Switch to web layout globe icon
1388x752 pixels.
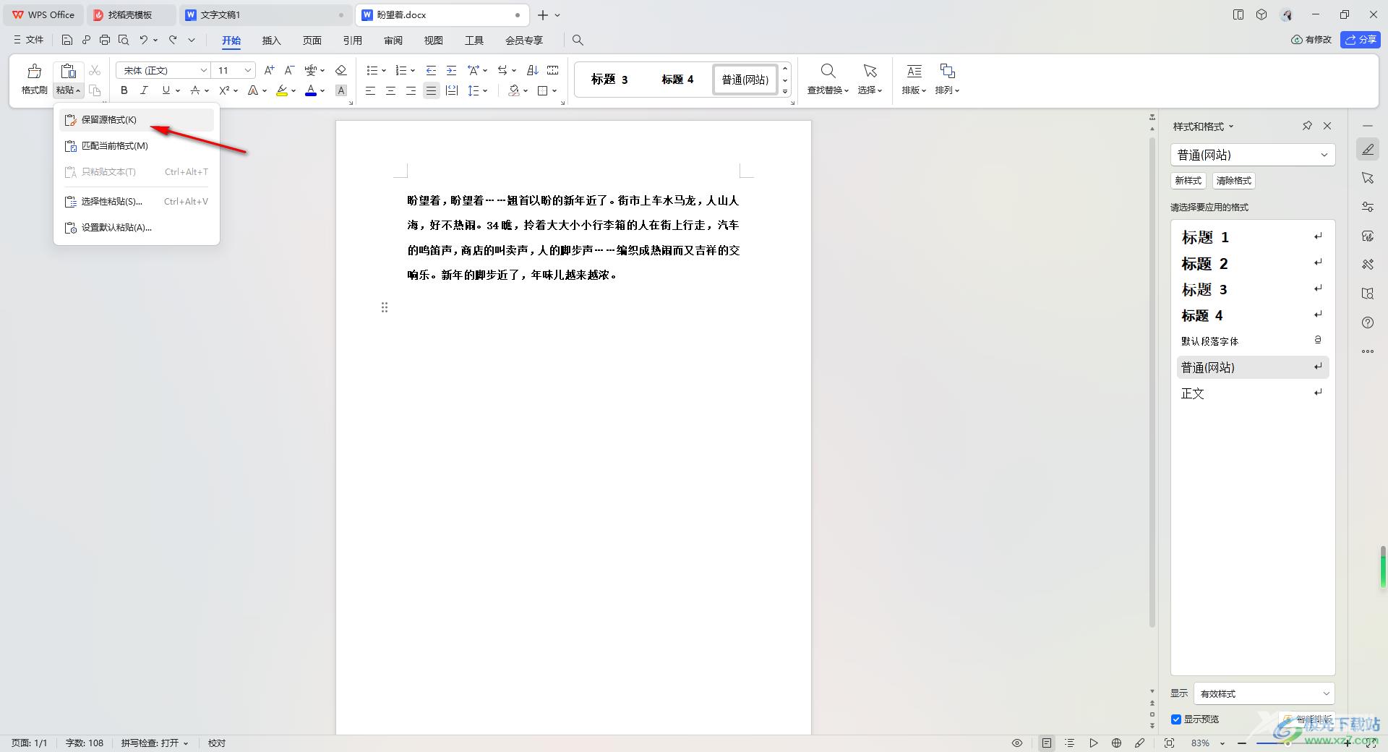[1116, 743]
